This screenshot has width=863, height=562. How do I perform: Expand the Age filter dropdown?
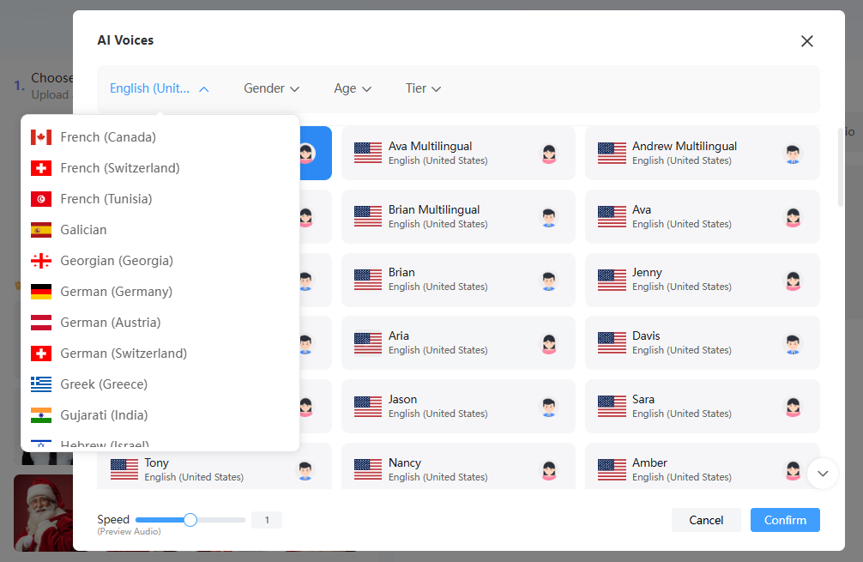pyautogui.click(x=352, y=88)
